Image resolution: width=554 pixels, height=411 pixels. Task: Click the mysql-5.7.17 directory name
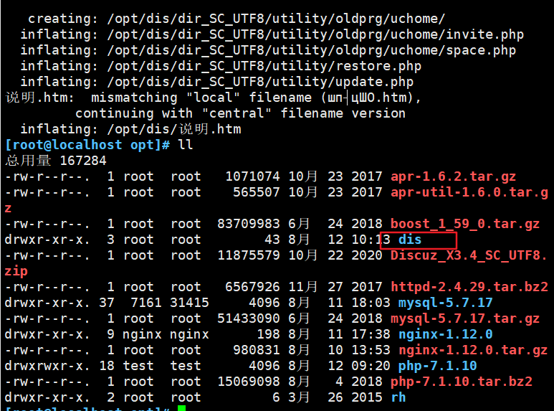point(445,303)
